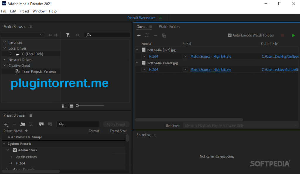300x174 pixels.
Task: Adjust the Media Browser thumbnail zoom slider
Action: click(90, 105)
